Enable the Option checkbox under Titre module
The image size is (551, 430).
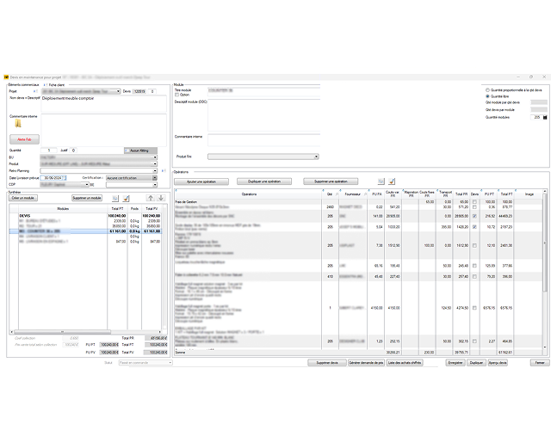tap(177, 95)
